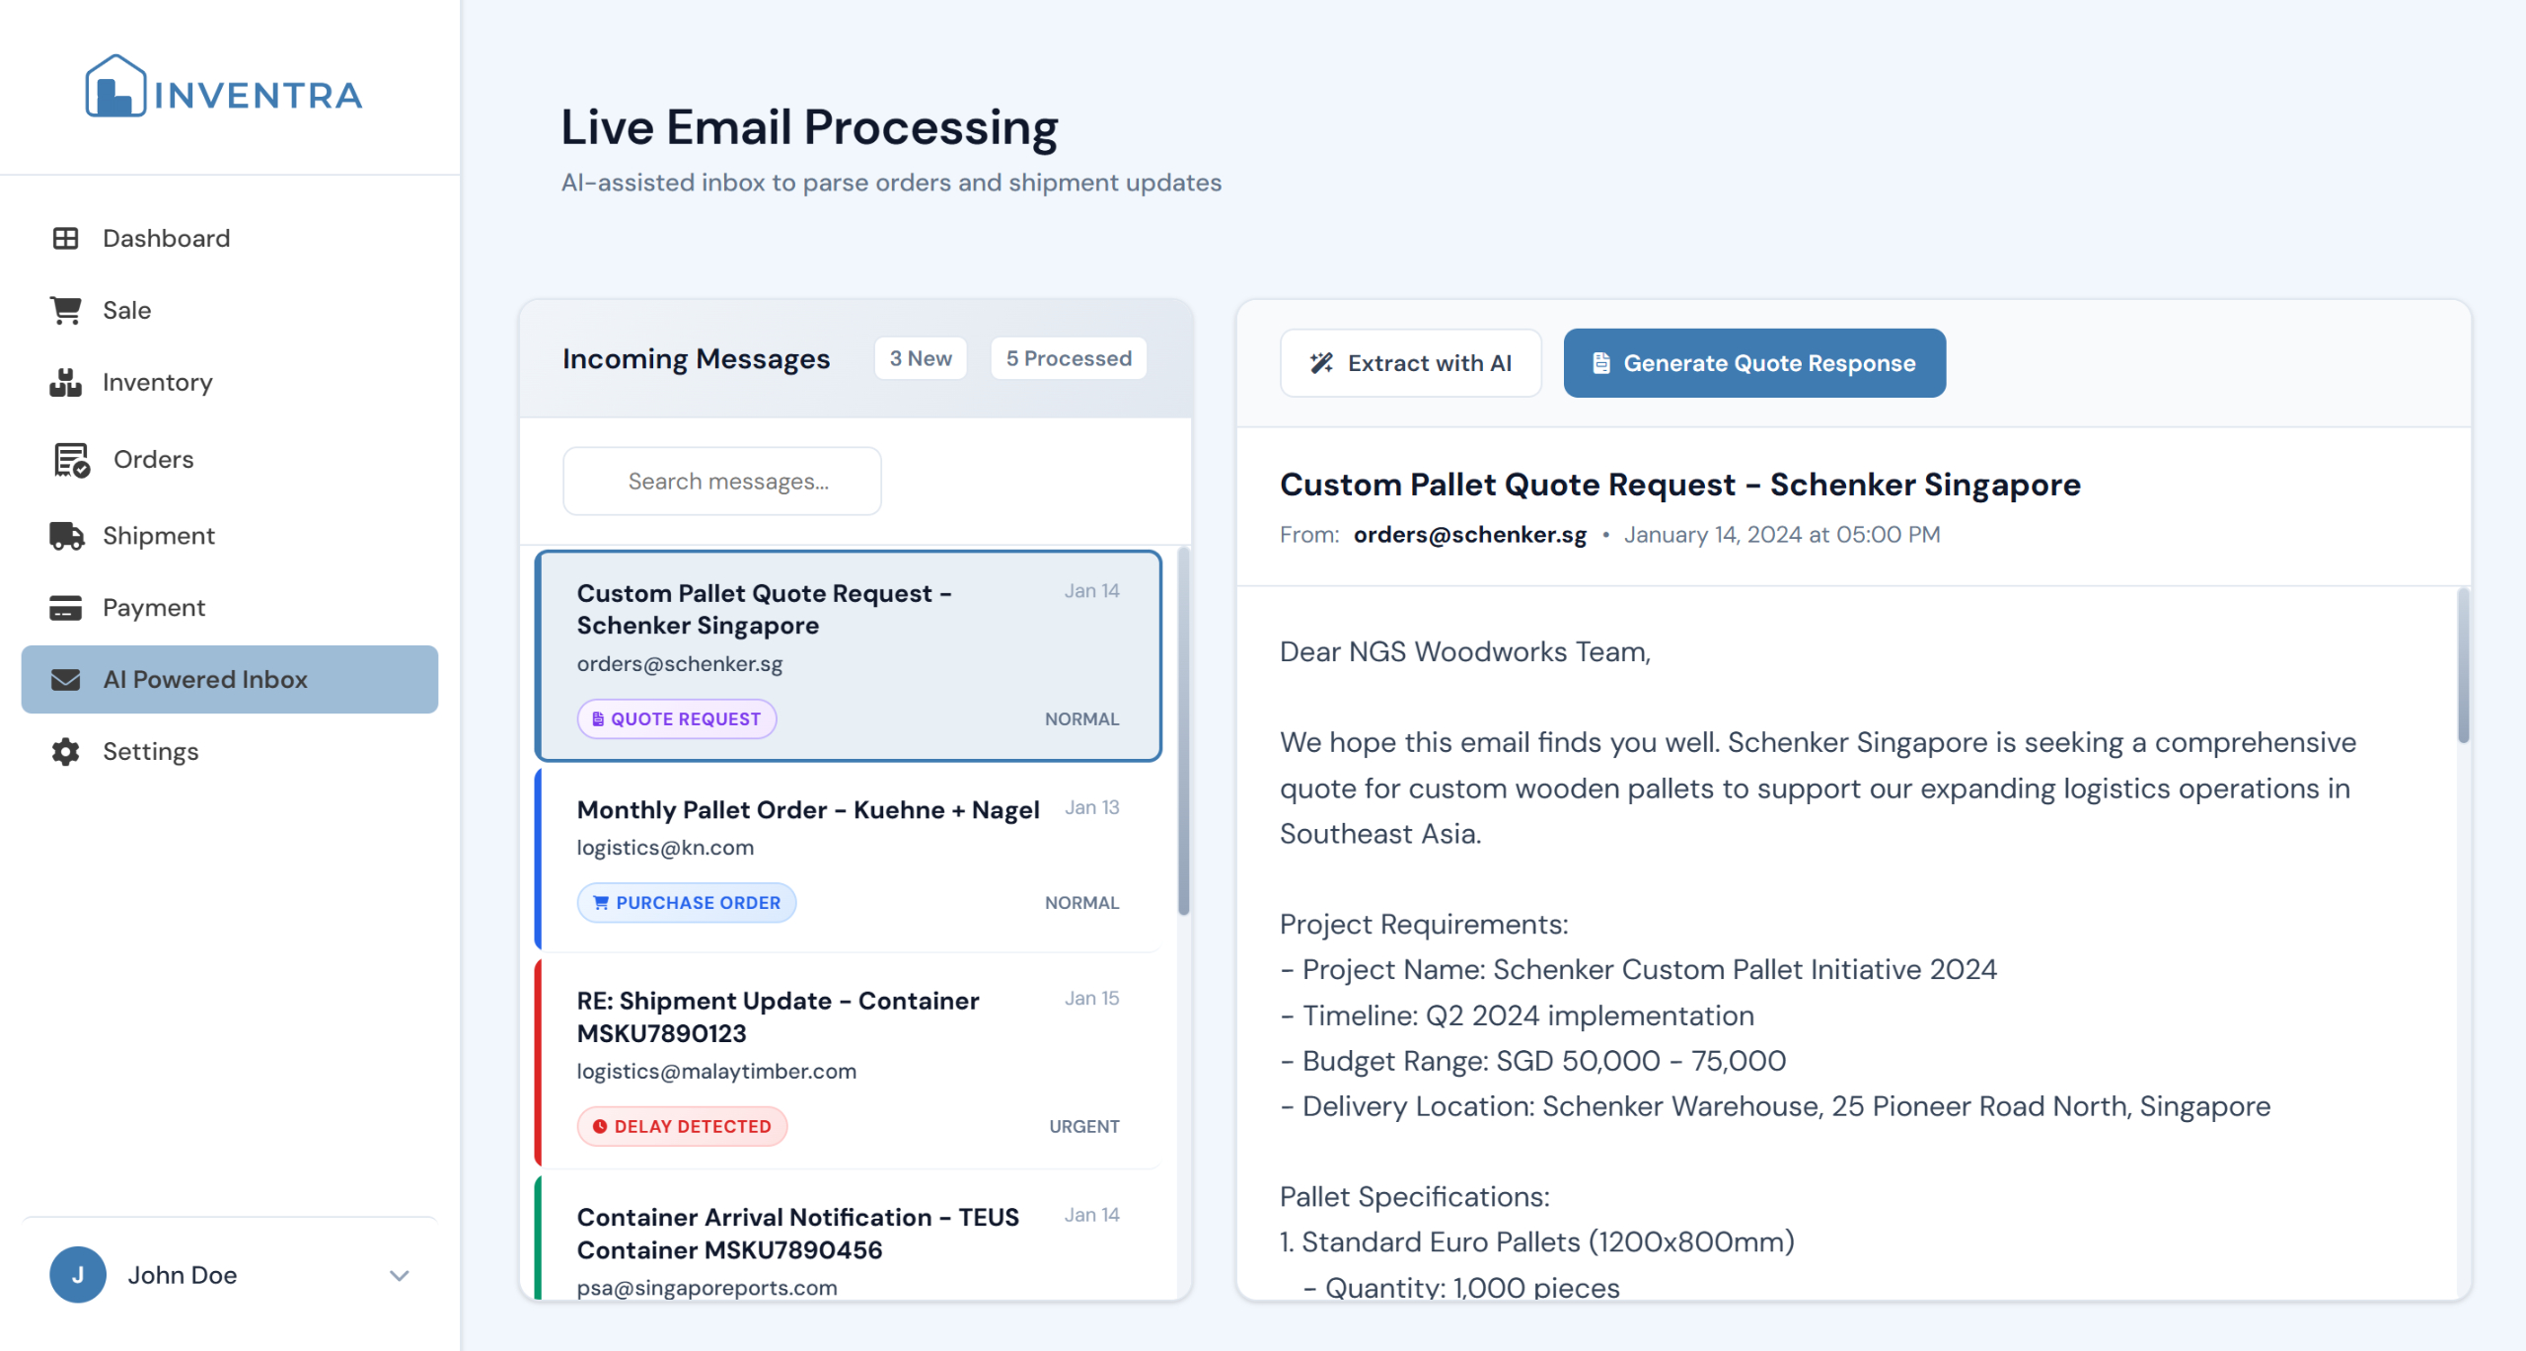The image size is (2526, 1351).
Task: Open Sale using the shopping cart icon
Action: [x=65, y=310]
